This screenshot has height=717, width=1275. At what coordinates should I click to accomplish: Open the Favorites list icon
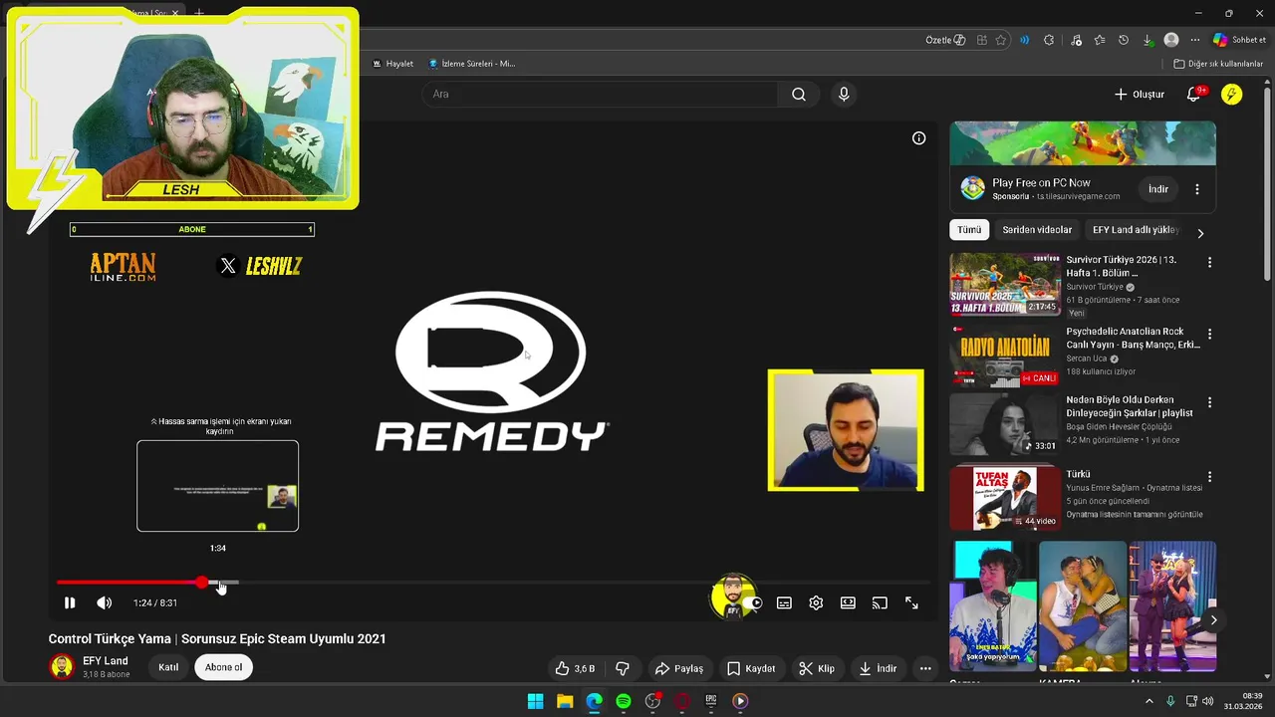point(1100,40)
